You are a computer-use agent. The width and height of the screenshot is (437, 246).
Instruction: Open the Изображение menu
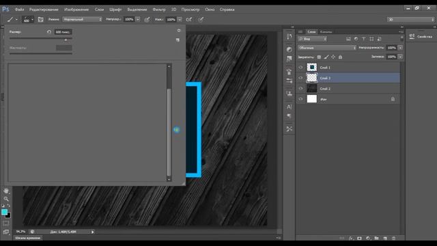[76, 10]
